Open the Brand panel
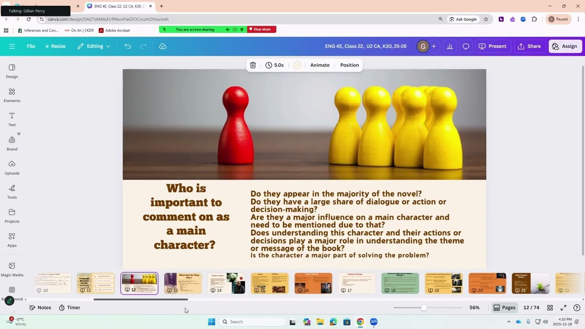 pos(12,143)
